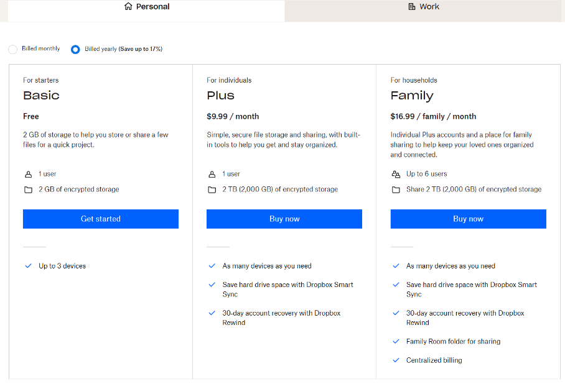Click the folder icon next to 2 GB storage

(28, 190)
